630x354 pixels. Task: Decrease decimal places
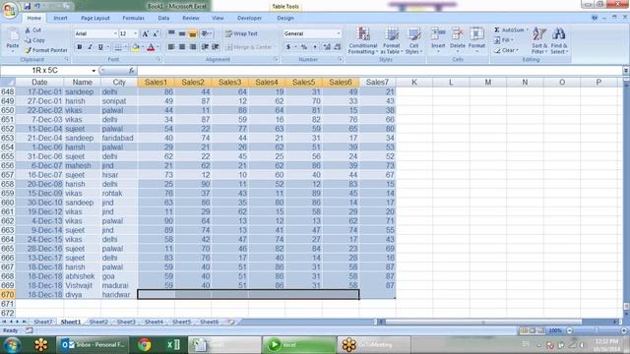pyautogui.click(x=338, y=47)
